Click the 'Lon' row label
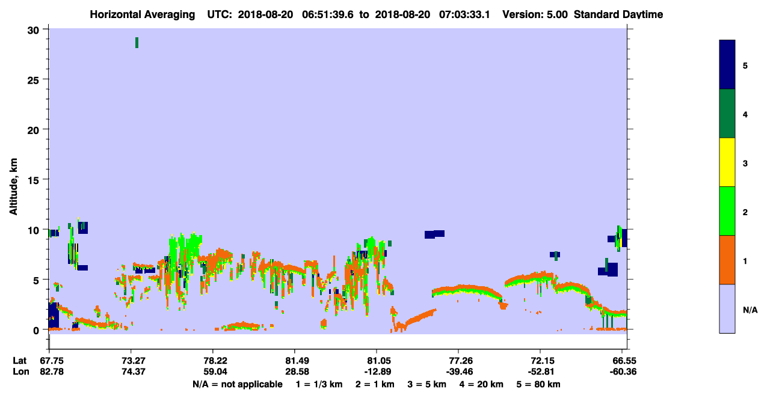782x401 pixels. click(x=20, y=372)
